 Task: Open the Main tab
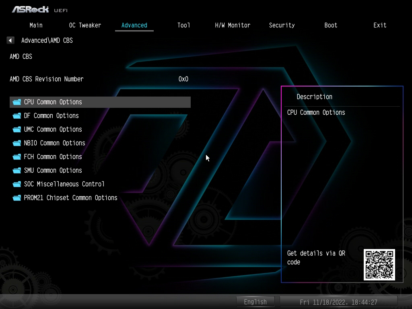[x=36, y=25]
